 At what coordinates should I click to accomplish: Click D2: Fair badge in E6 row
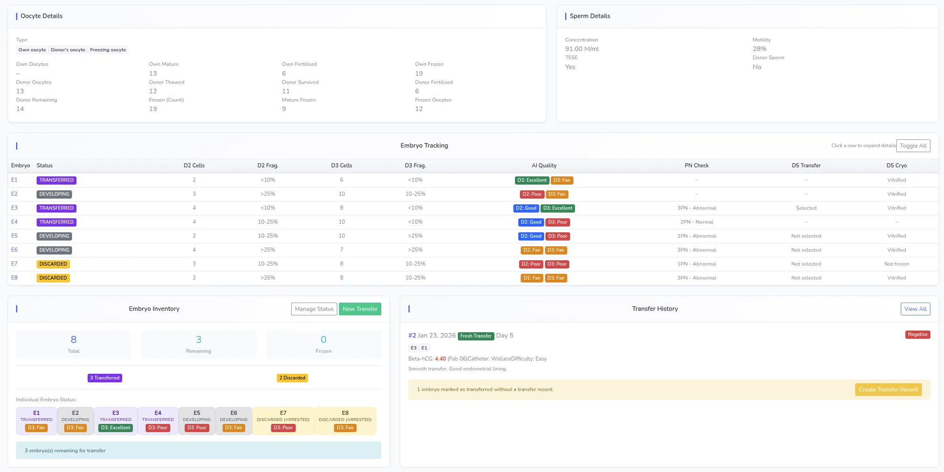531,250
